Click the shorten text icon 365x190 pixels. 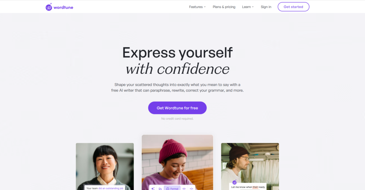pyautogui.click(x=184, y=189)
